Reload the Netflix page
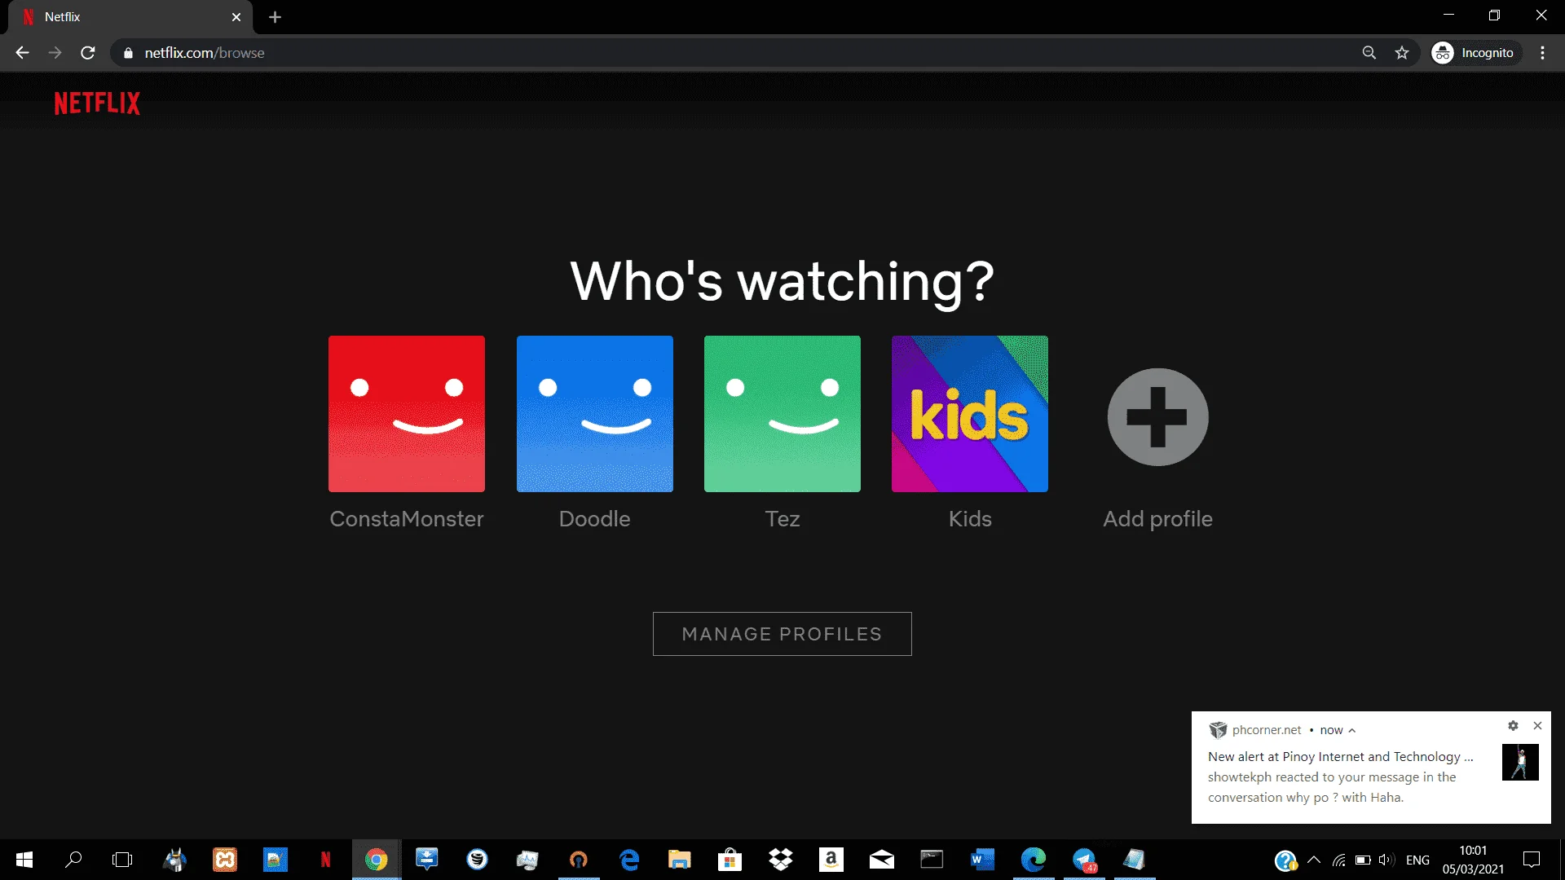This screenshot has height=880, width=1565. 88,53
